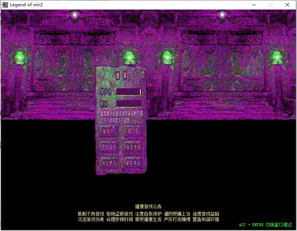The height and width of the screenshot is (231, 297).
Task: Click the 用户名 username input field
Action: [129, 91]
